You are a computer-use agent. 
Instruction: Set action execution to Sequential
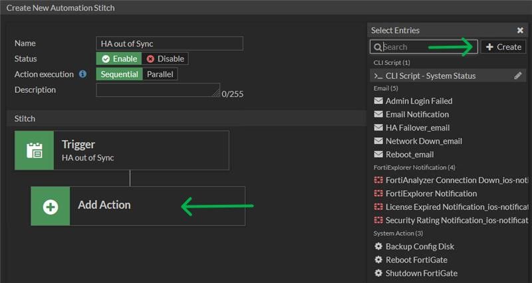119,74
